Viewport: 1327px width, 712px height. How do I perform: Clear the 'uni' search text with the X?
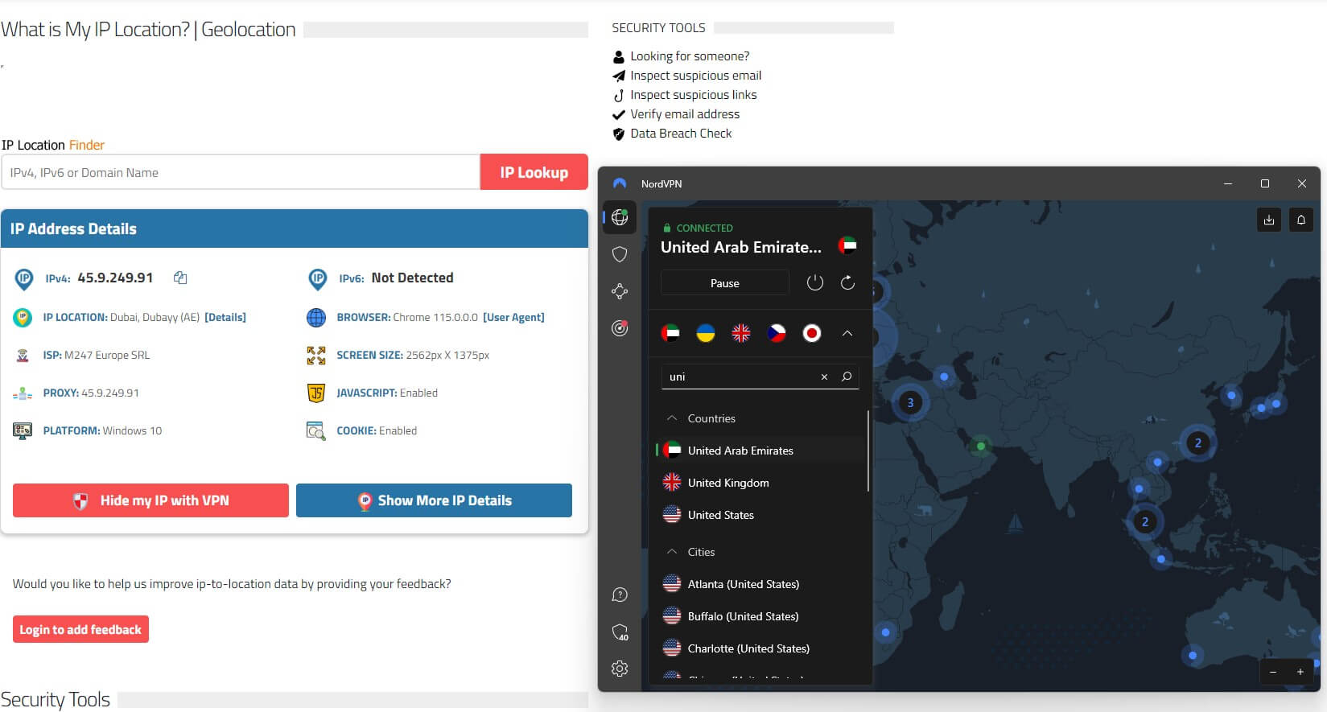click(824, 377)
